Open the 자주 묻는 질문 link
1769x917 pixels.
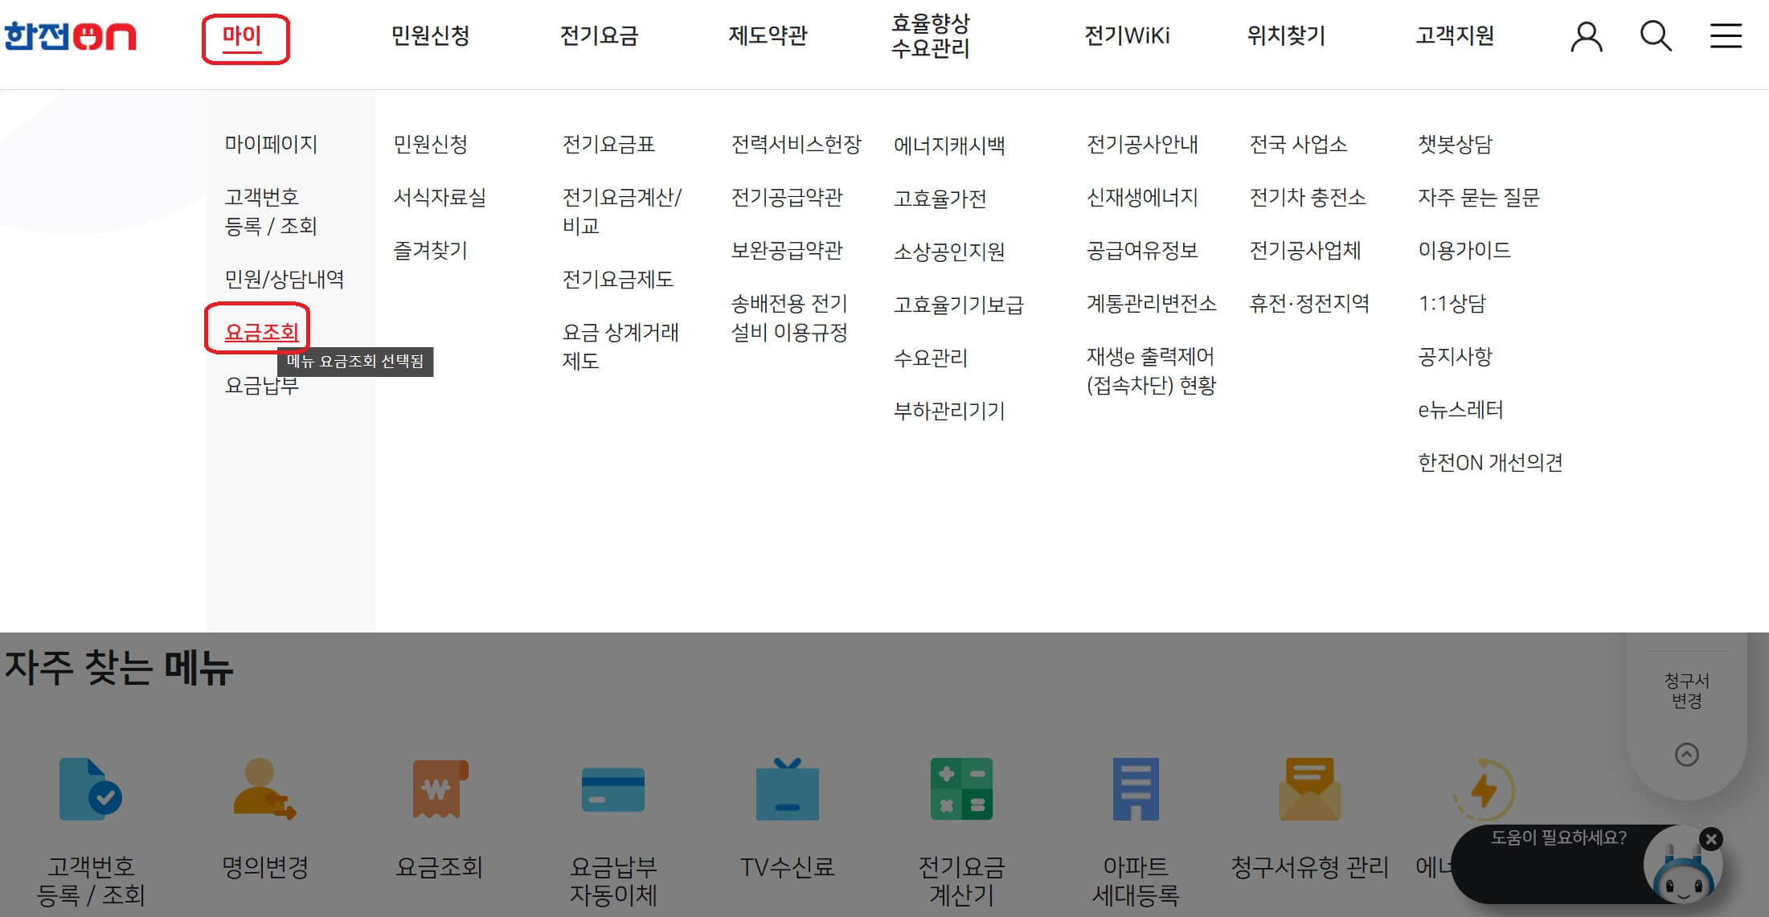(1479, 199)
